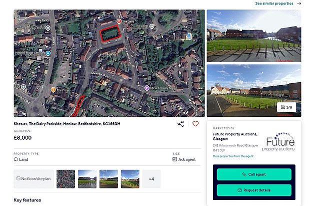Open the share icon beside the address
Viewport: 317px width, 206px height.
coord(180,124)
